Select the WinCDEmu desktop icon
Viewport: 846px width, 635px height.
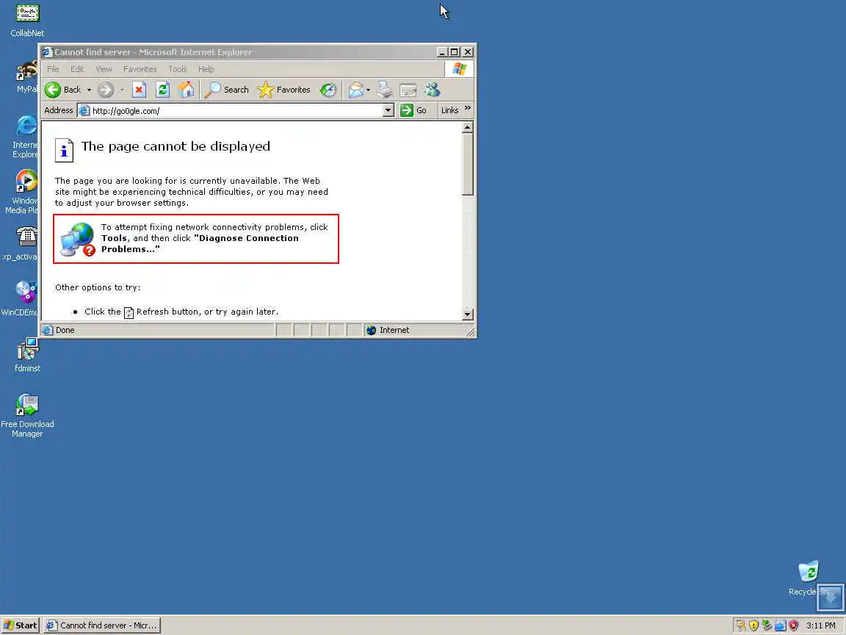(21, 298)
